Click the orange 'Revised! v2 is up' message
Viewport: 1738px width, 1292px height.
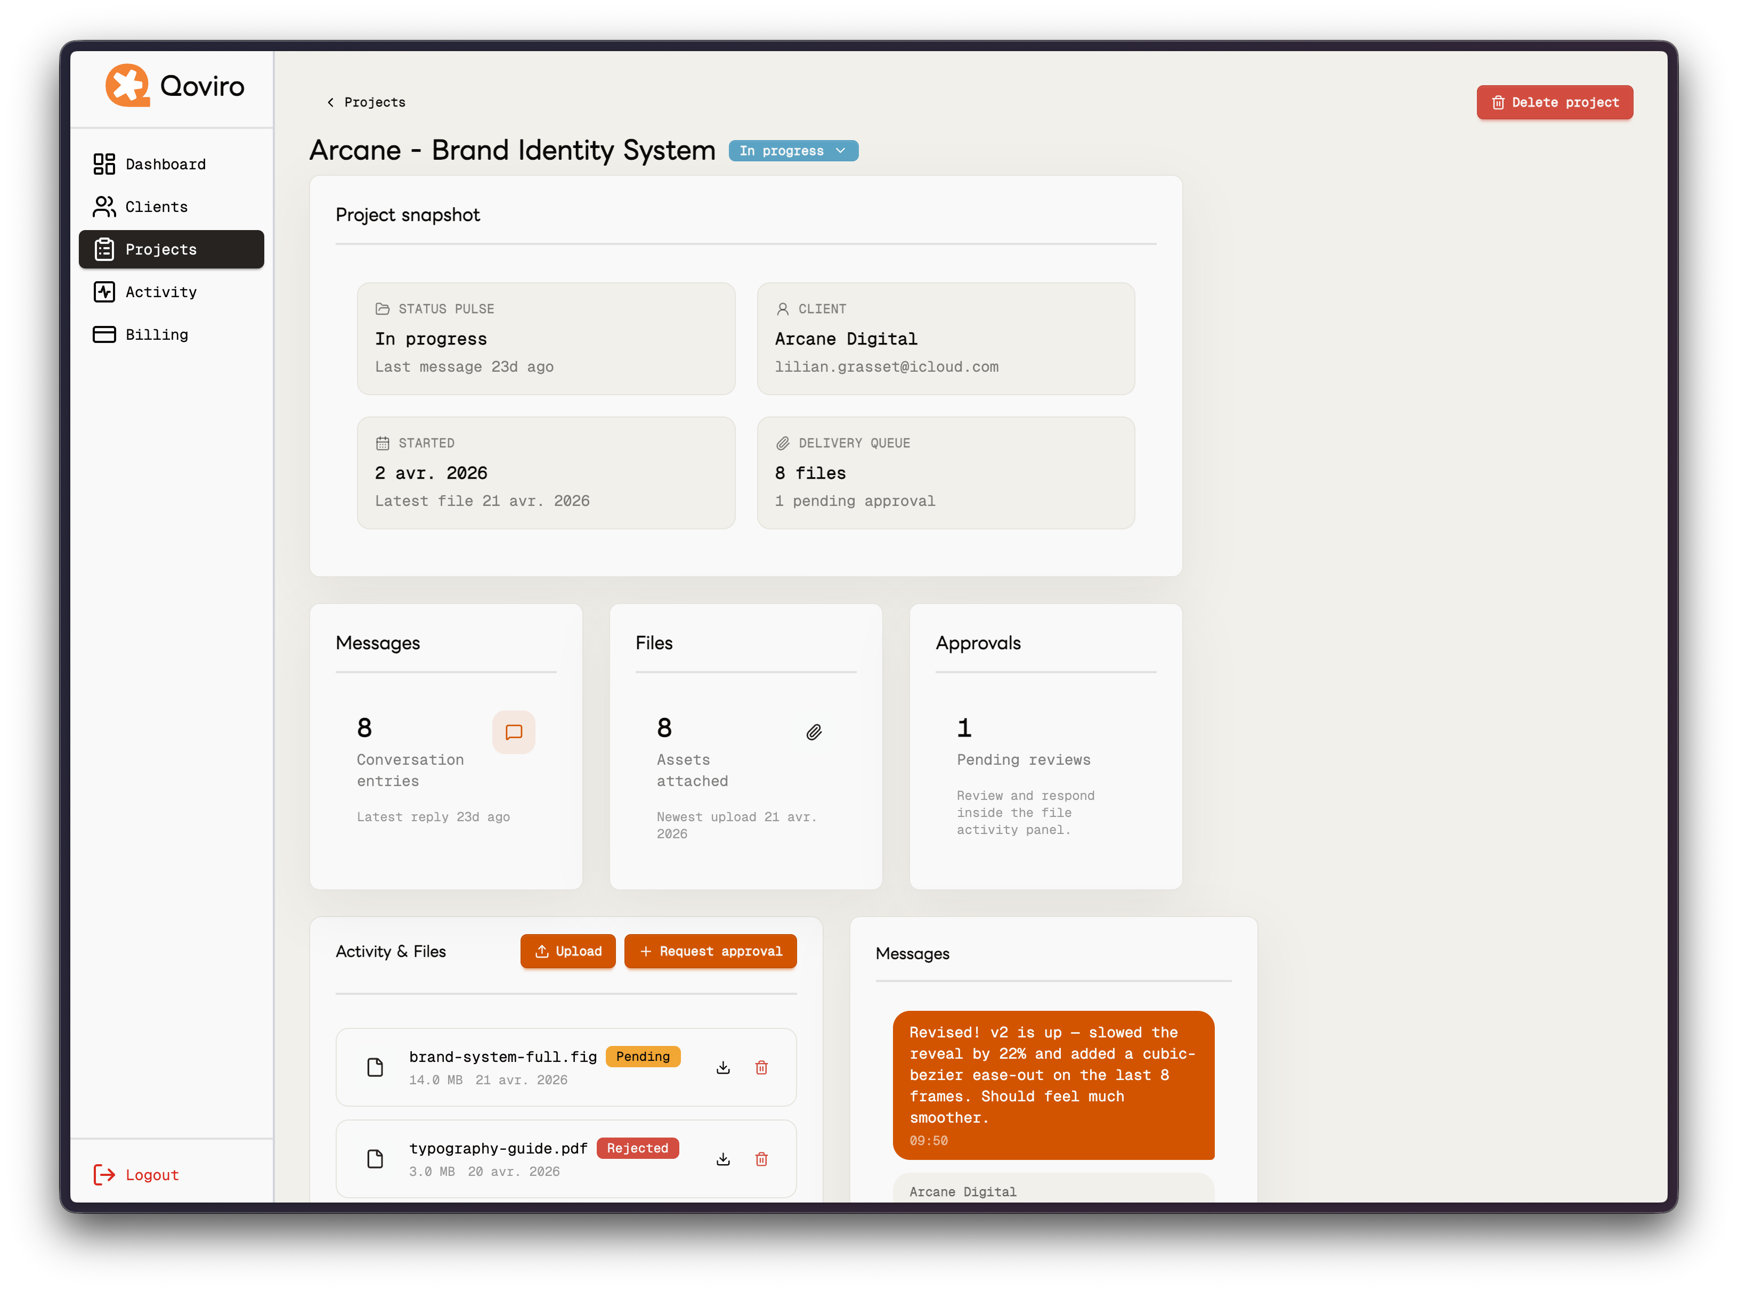pyautogui.click(x=1053, y=1085)
